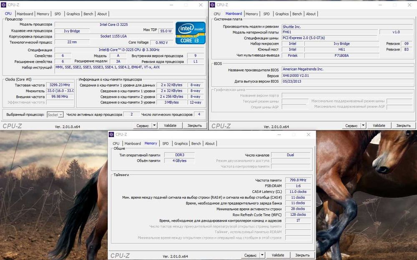Go to SPD tab in Memory window
This screenshot has width=417, height=260.
pos(166,144)
